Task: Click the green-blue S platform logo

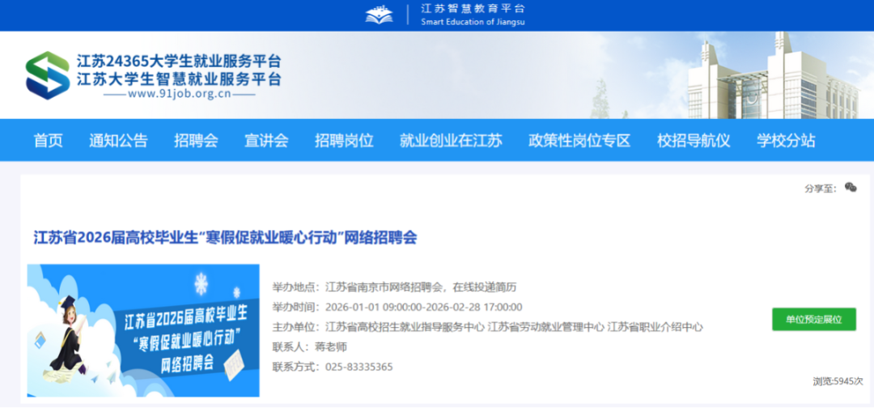Action: pos(47,74)
